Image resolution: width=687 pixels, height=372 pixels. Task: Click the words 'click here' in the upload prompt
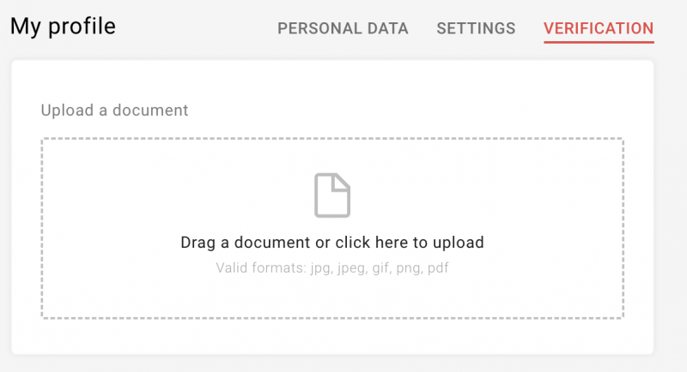[x=372, y=243]
